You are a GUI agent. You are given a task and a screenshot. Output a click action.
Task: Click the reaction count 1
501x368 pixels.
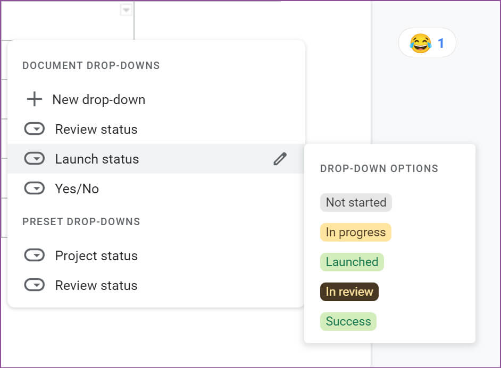(441, 43)
